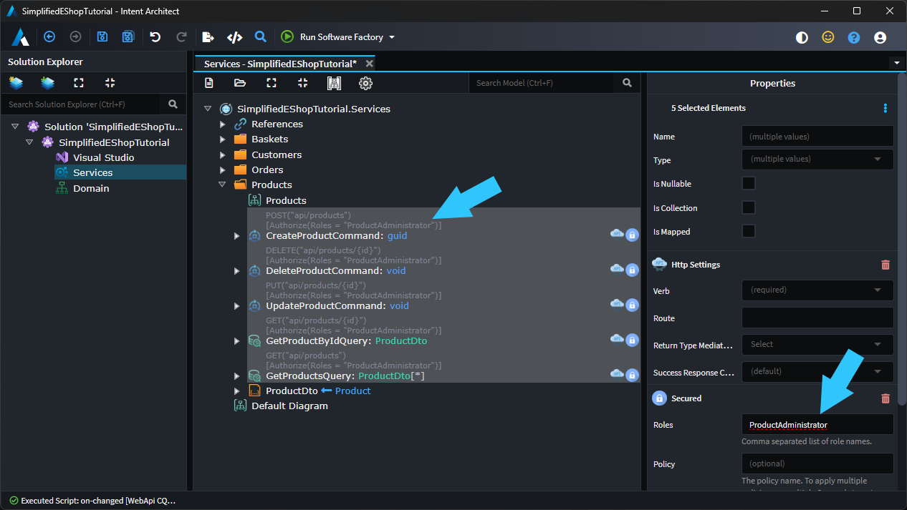
Task: Click the open folder icon in designer toolbar
Action: (240, 83)
